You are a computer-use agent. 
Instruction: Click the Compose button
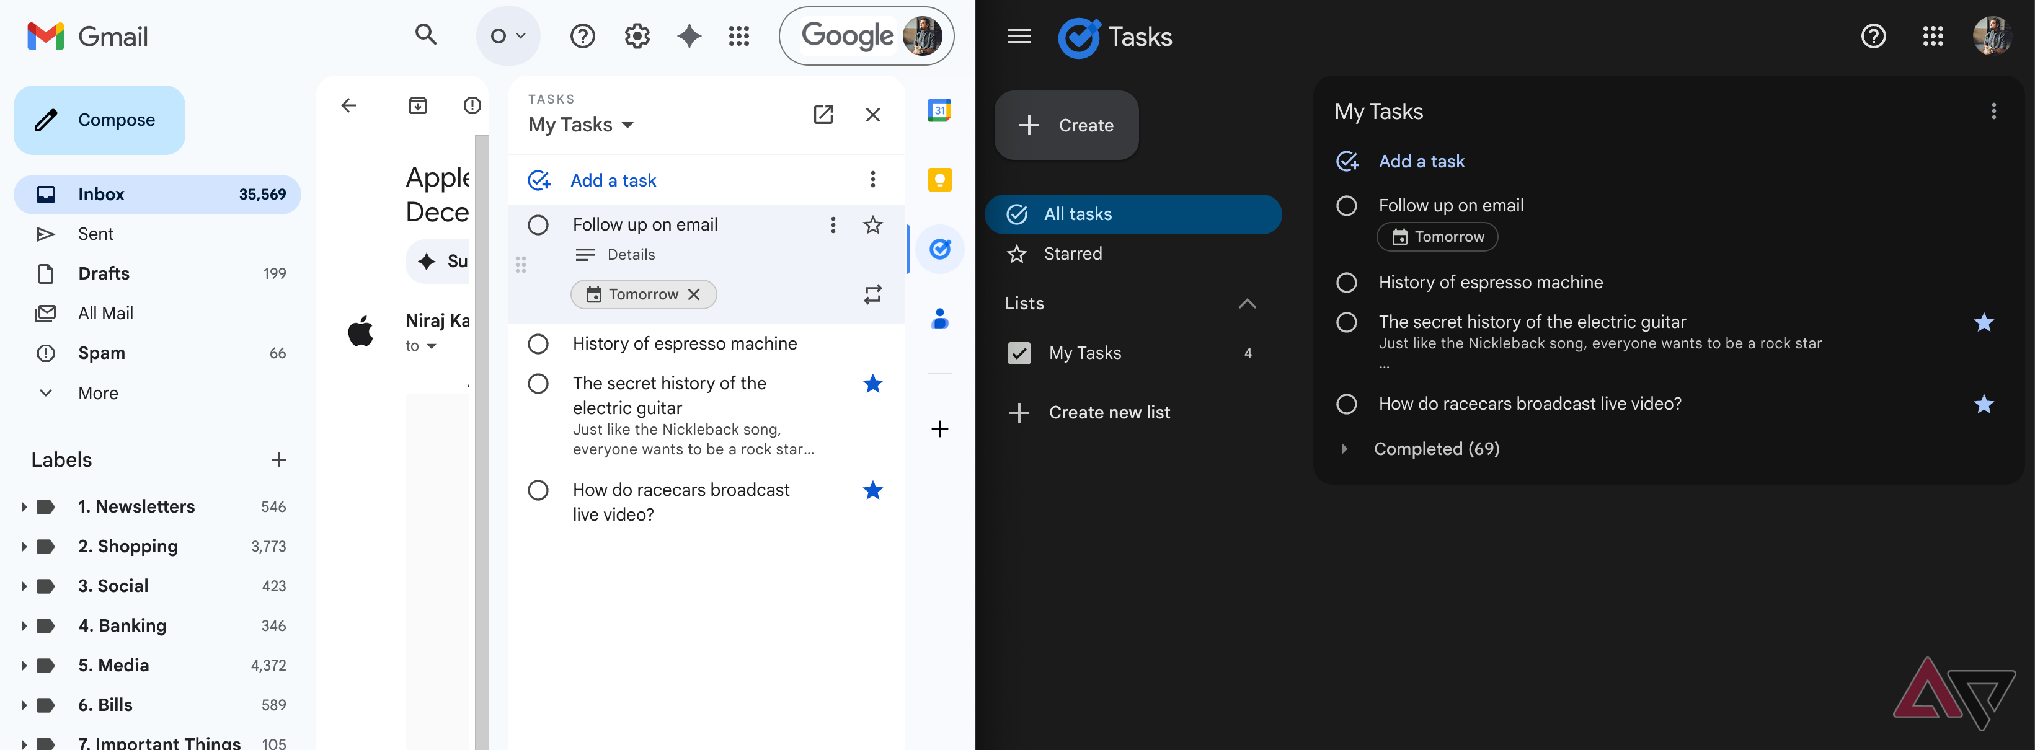[100, 120]
